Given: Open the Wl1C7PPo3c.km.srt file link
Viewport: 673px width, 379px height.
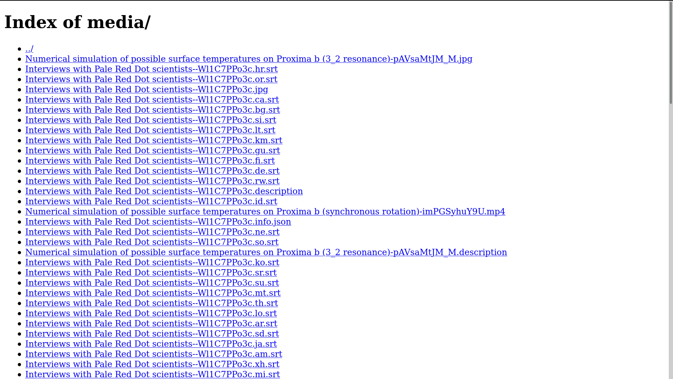Looking at the screenshot, I should tap(154, 140).
